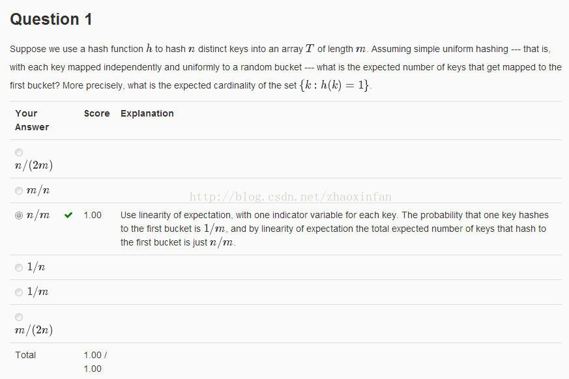
Task: Click the green checkmark icon
Action: [68, 215]
